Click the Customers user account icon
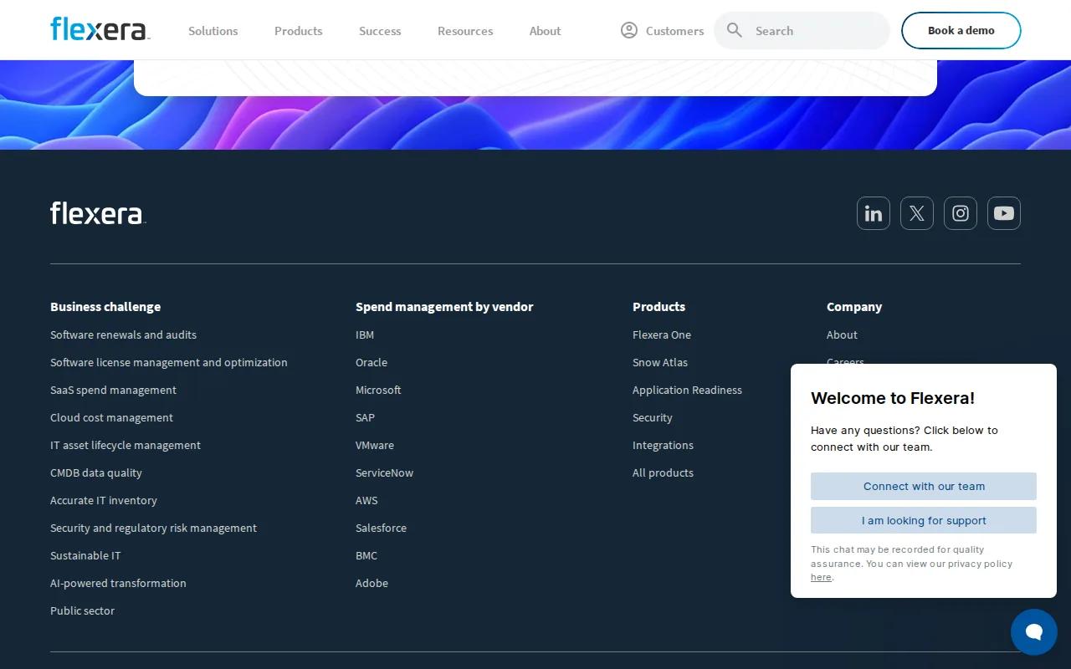The height and width of the screenshot is (669, 1071). (629, 30)
